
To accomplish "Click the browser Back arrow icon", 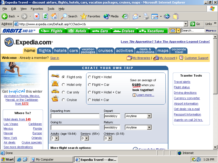I will [x=4, y=16].
